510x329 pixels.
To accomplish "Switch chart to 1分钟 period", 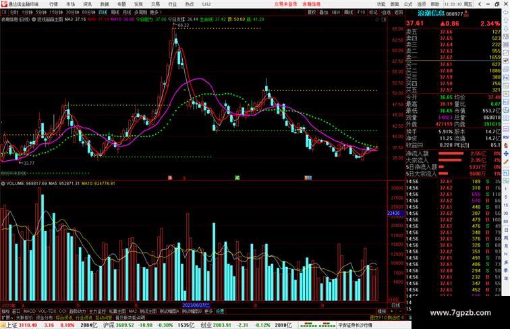I will (x=27, y=12).
